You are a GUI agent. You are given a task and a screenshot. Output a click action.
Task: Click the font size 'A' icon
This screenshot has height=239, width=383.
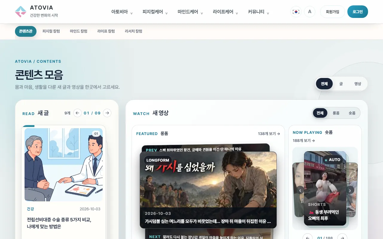click(310, 12)
